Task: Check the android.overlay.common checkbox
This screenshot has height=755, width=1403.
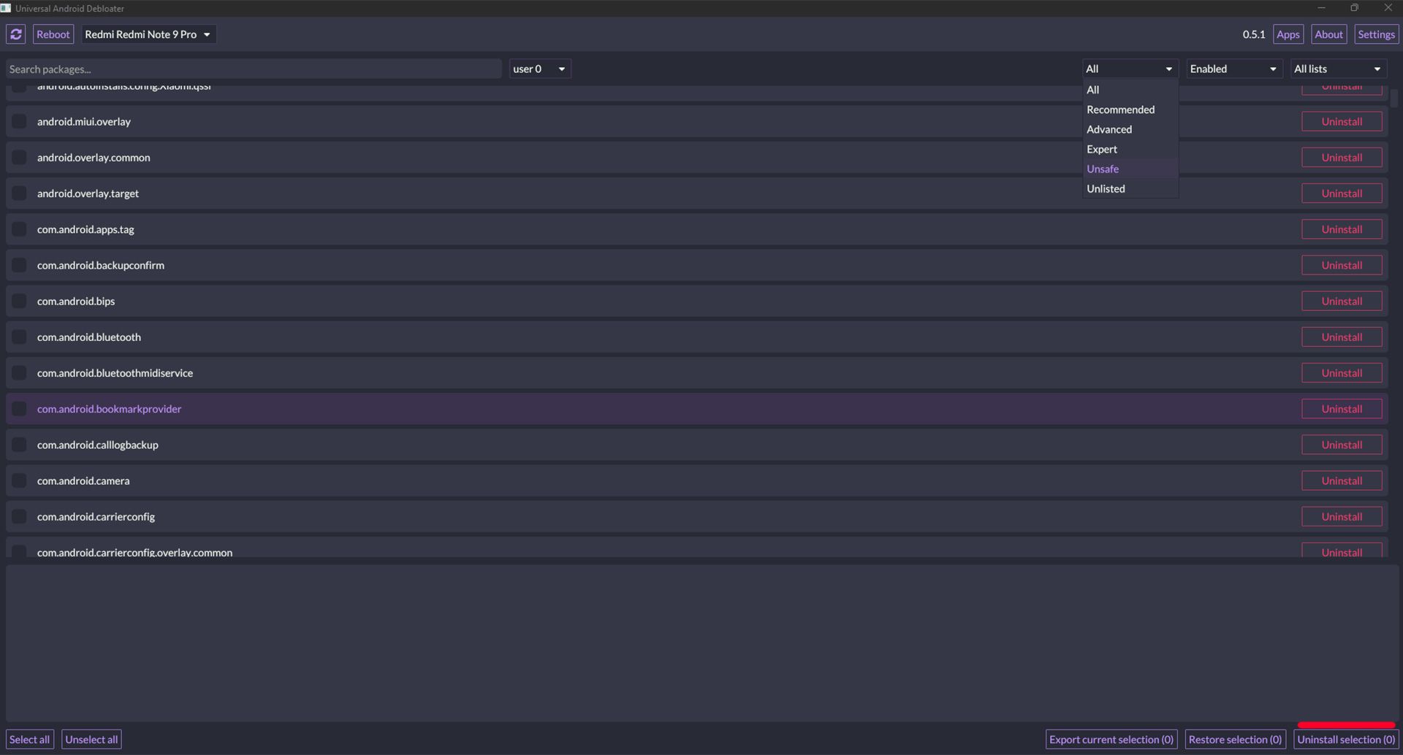Action: (x=19, y=157)
